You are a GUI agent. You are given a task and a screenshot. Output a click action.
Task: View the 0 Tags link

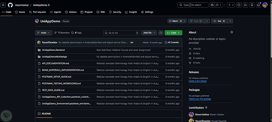(x=76, y=33)
